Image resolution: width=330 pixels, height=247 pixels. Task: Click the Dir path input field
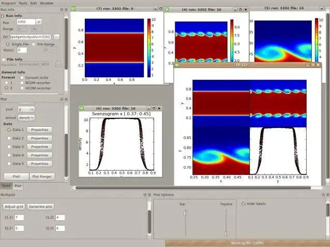click(x=31, y=37)
